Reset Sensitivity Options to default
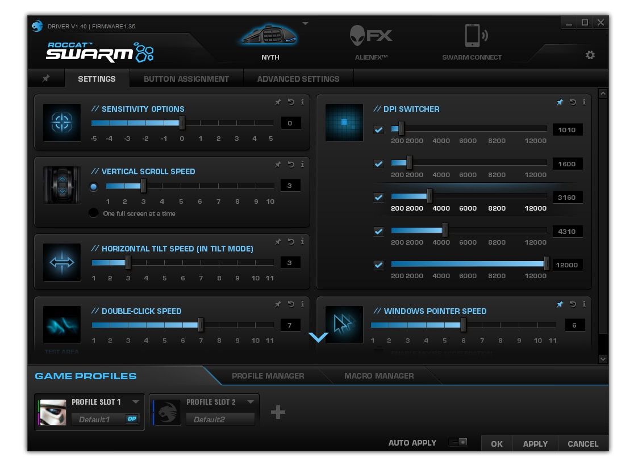This screenshot has height=470, width=638. coord(291,102)
